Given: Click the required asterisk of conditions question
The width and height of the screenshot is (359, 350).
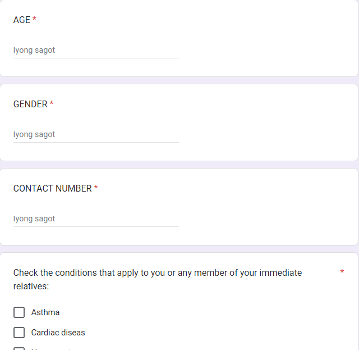Looking at the screenshot, I should tap(342, 272).
